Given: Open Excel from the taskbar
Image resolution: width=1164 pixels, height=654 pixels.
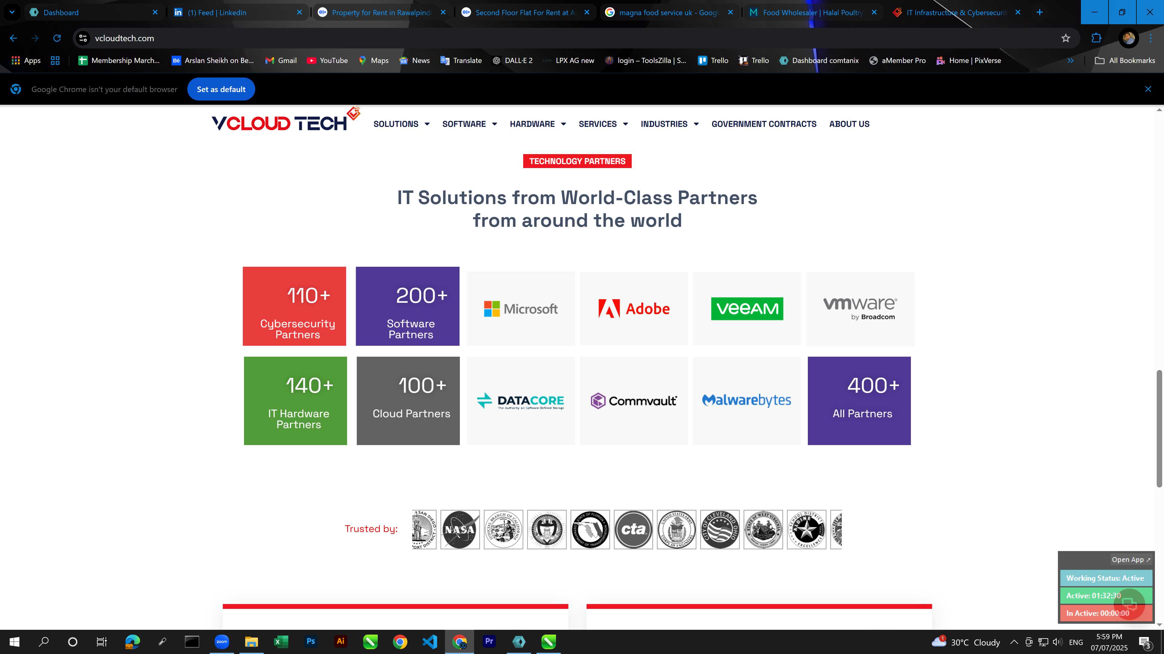Looking at the screenshot, I should point(281,642).
